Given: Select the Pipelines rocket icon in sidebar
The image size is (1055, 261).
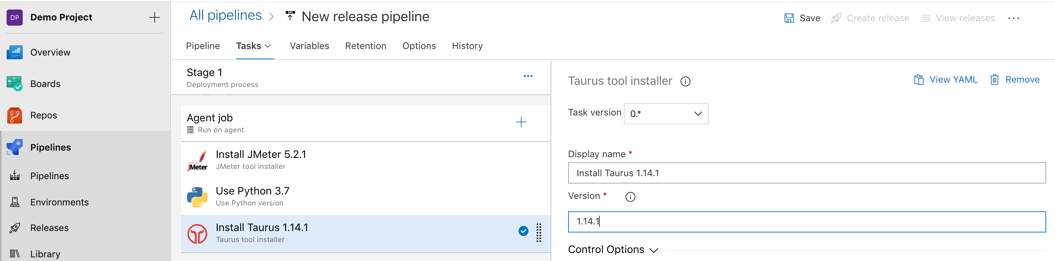Looking at the screenshot, I should click(15, 147).
